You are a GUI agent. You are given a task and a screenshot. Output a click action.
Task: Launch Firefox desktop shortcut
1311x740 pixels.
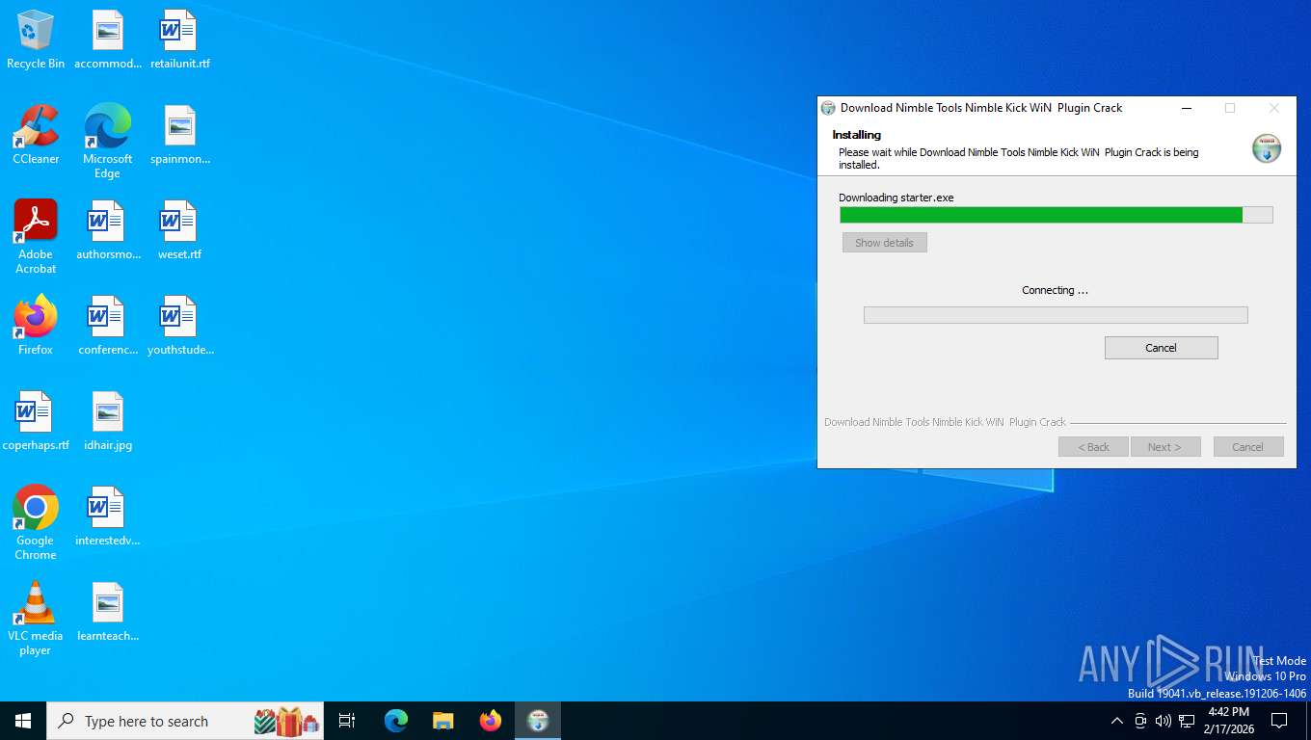[36, 327]
